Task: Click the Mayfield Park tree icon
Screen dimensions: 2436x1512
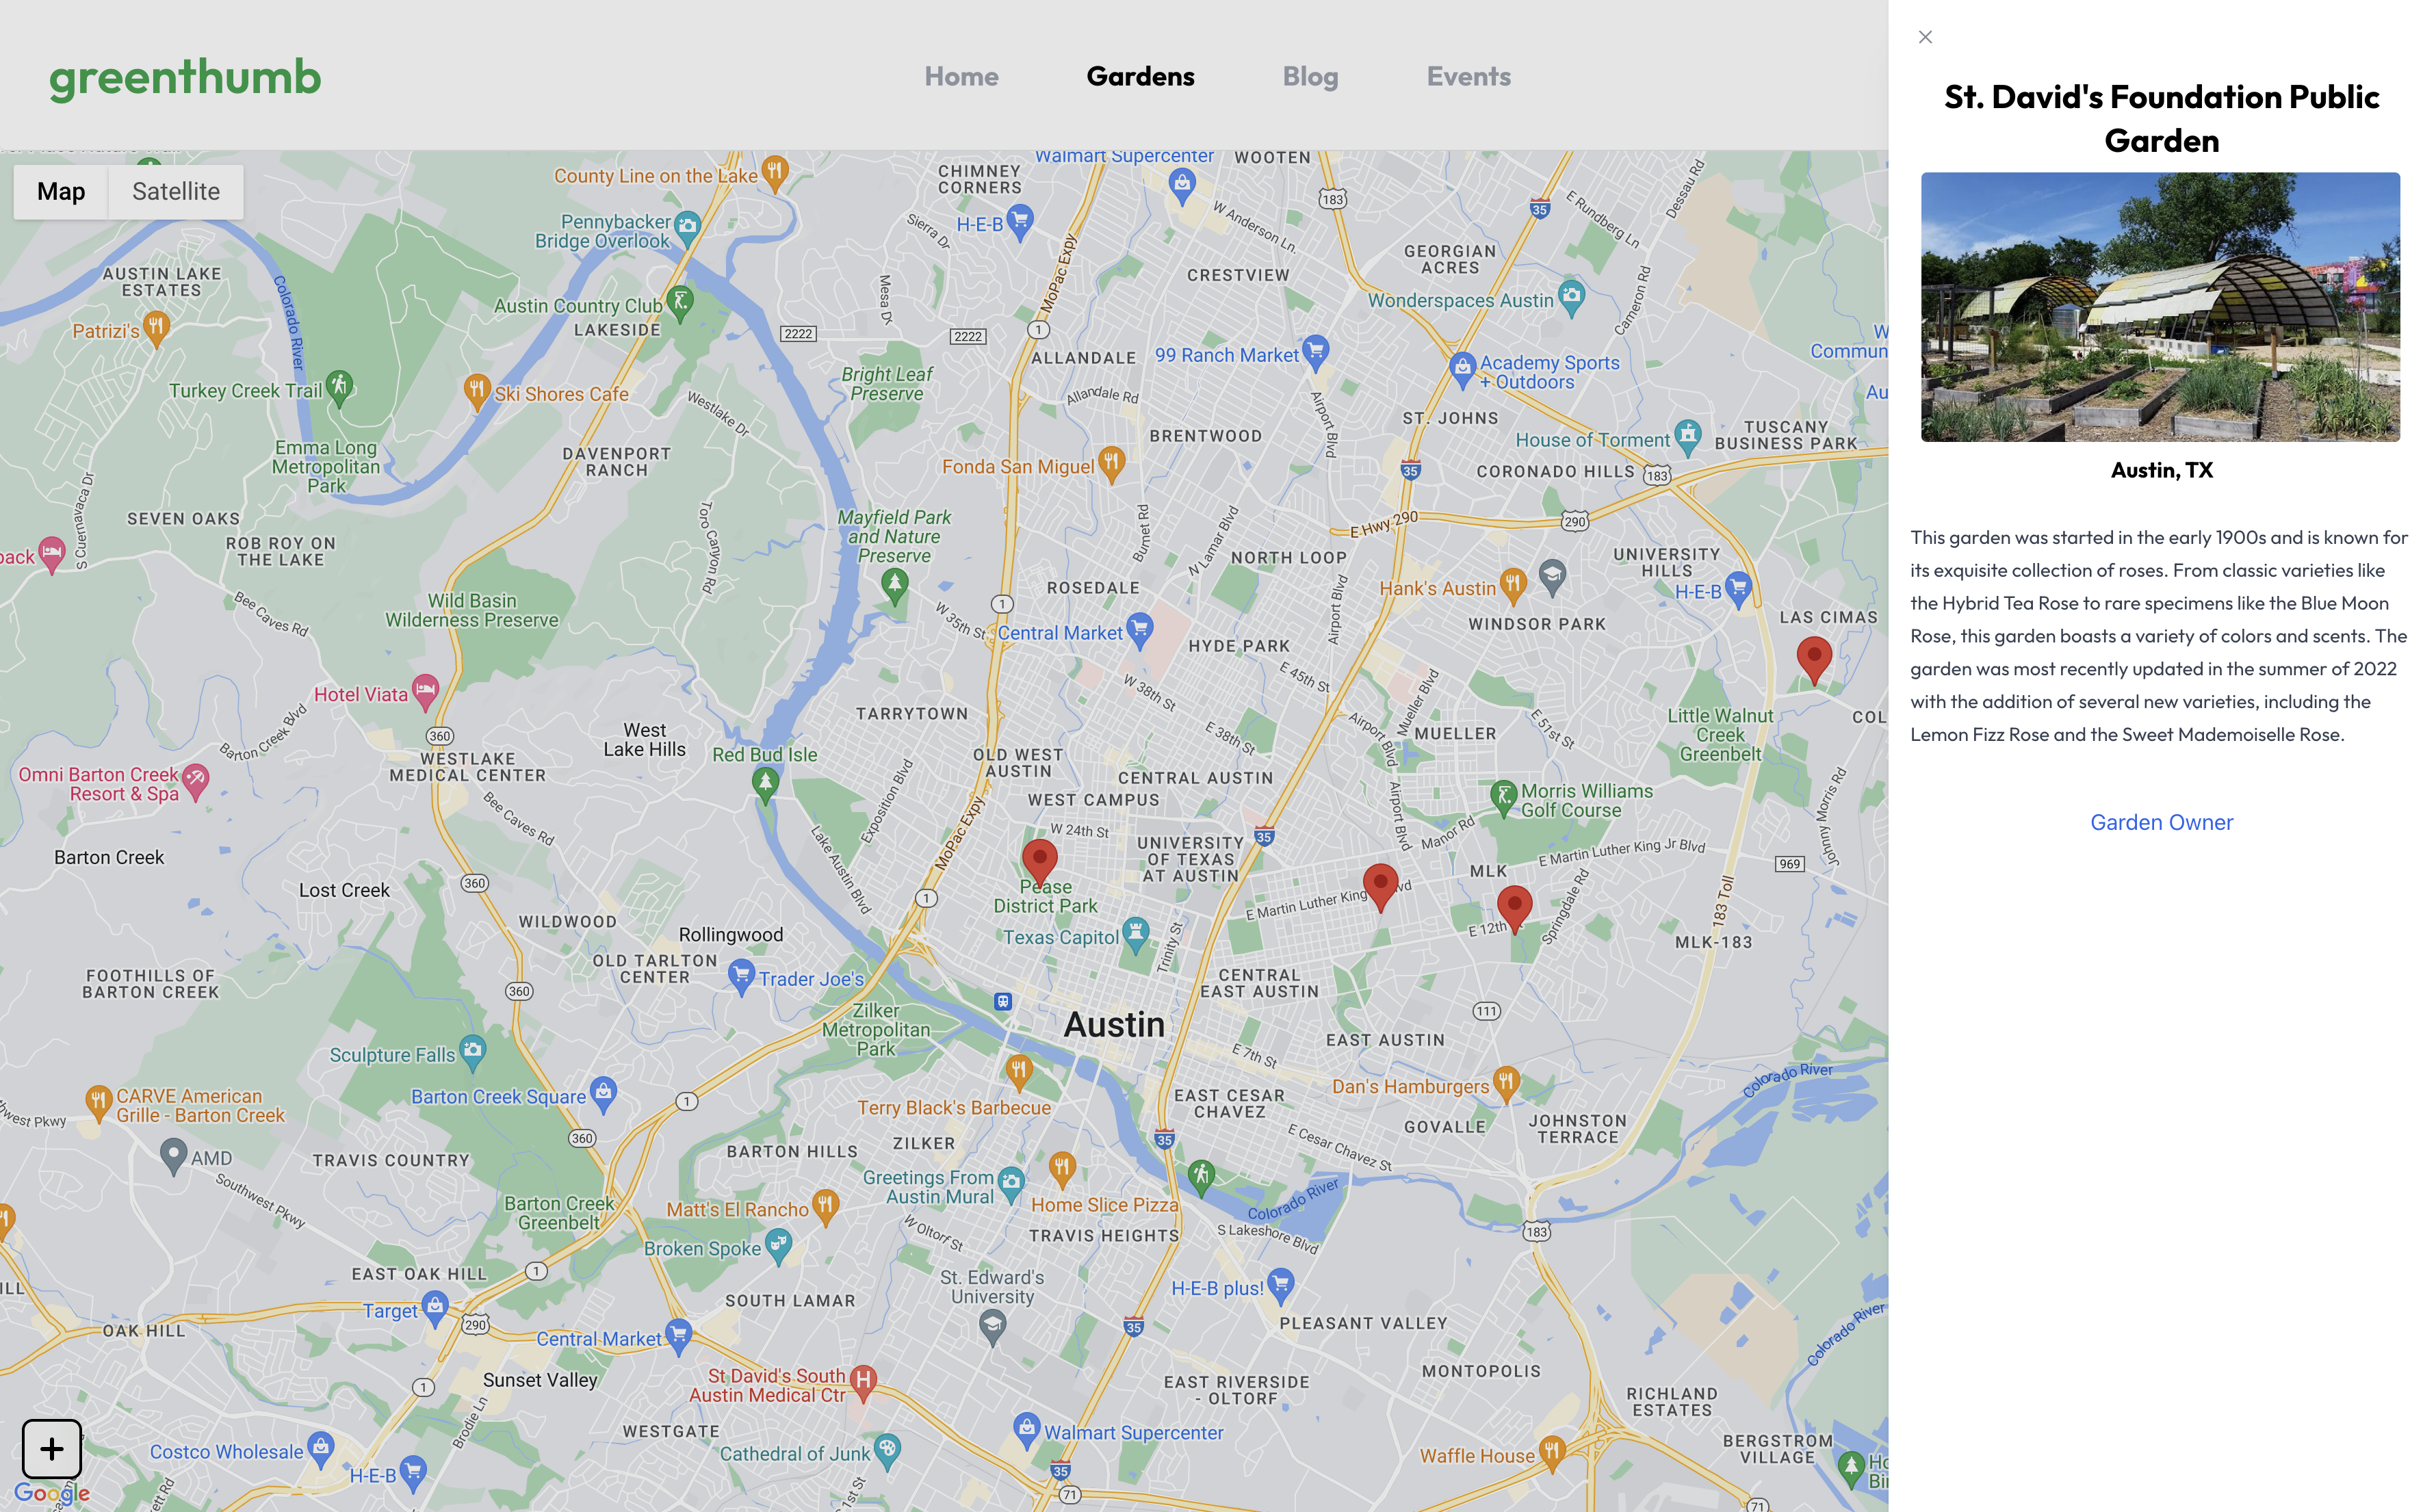Action: [x=895, y=585]
